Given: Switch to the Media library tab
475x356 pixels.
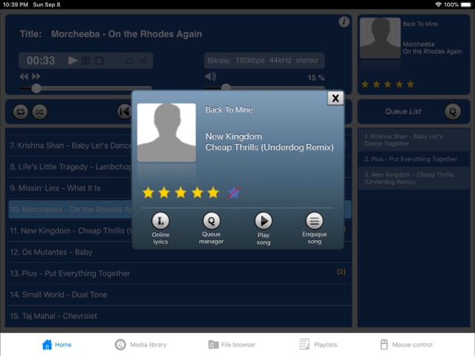Looking at the screenshot, I should click(x=140, y=344).
